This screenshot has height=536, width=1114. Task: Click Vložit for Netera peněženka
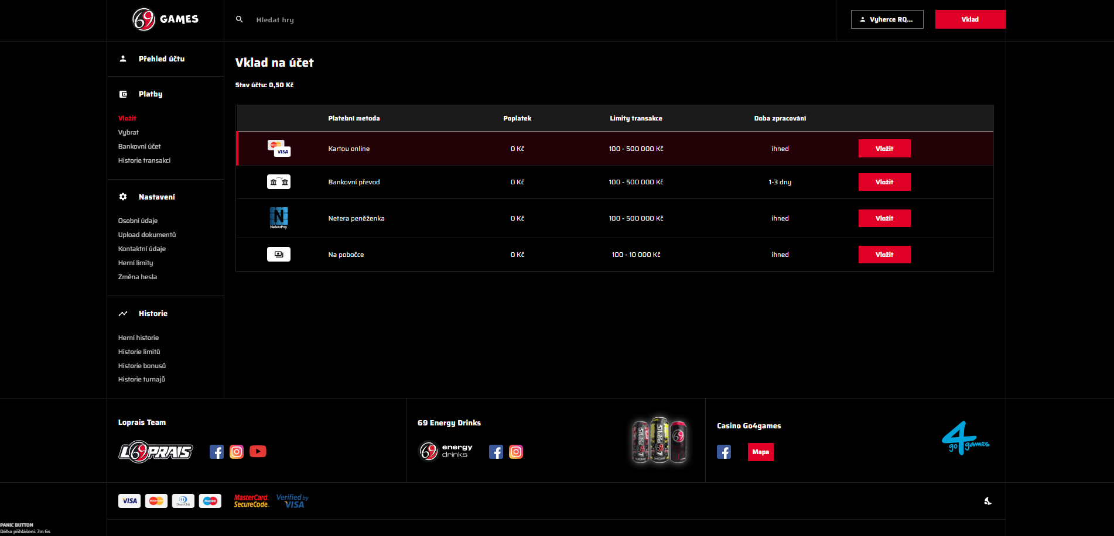coord(884,218)
